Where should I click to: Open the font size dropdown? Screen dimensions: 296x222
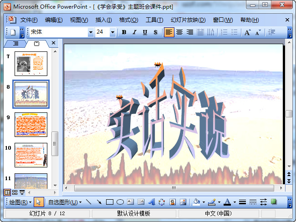coord(112,32)
